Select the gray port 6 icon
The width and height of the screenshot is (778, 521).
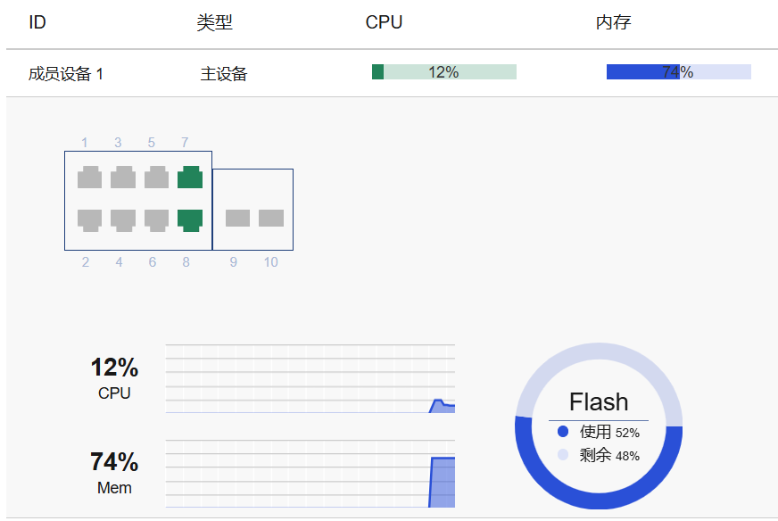coord(157,219)
